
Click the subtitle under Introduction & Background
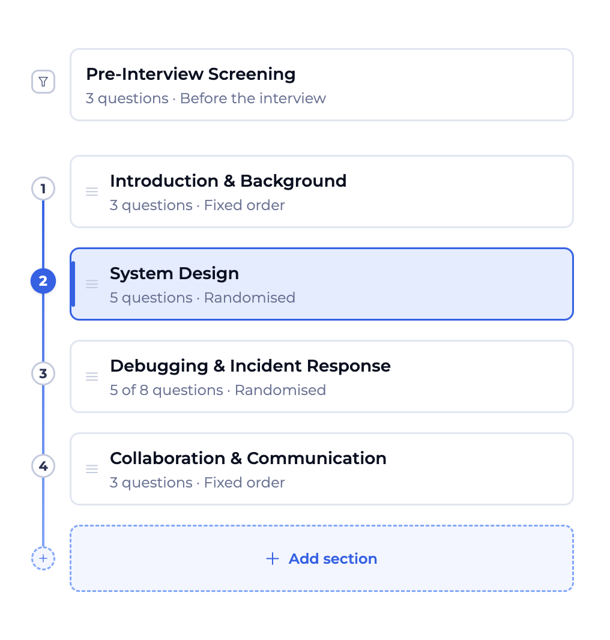point(197,205)
